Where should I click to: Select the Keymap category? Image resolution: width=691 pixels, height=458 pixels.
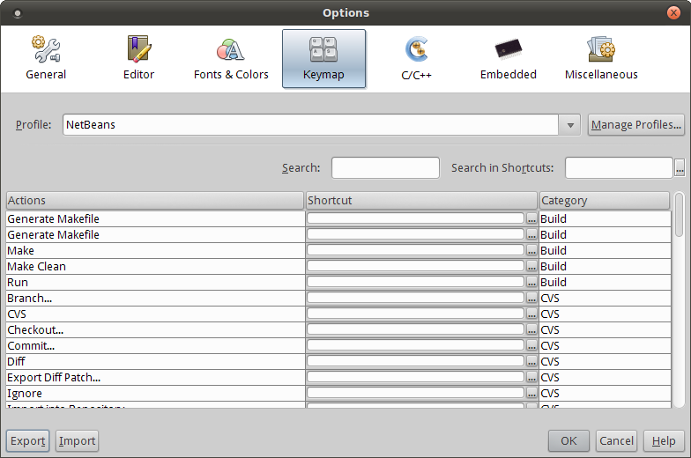[x=324, y=58]
